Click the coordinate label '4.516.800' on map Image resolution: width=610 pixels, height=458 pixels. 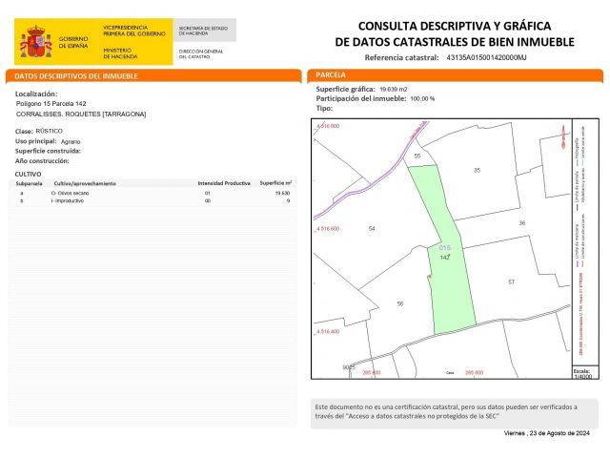(328, 126)
